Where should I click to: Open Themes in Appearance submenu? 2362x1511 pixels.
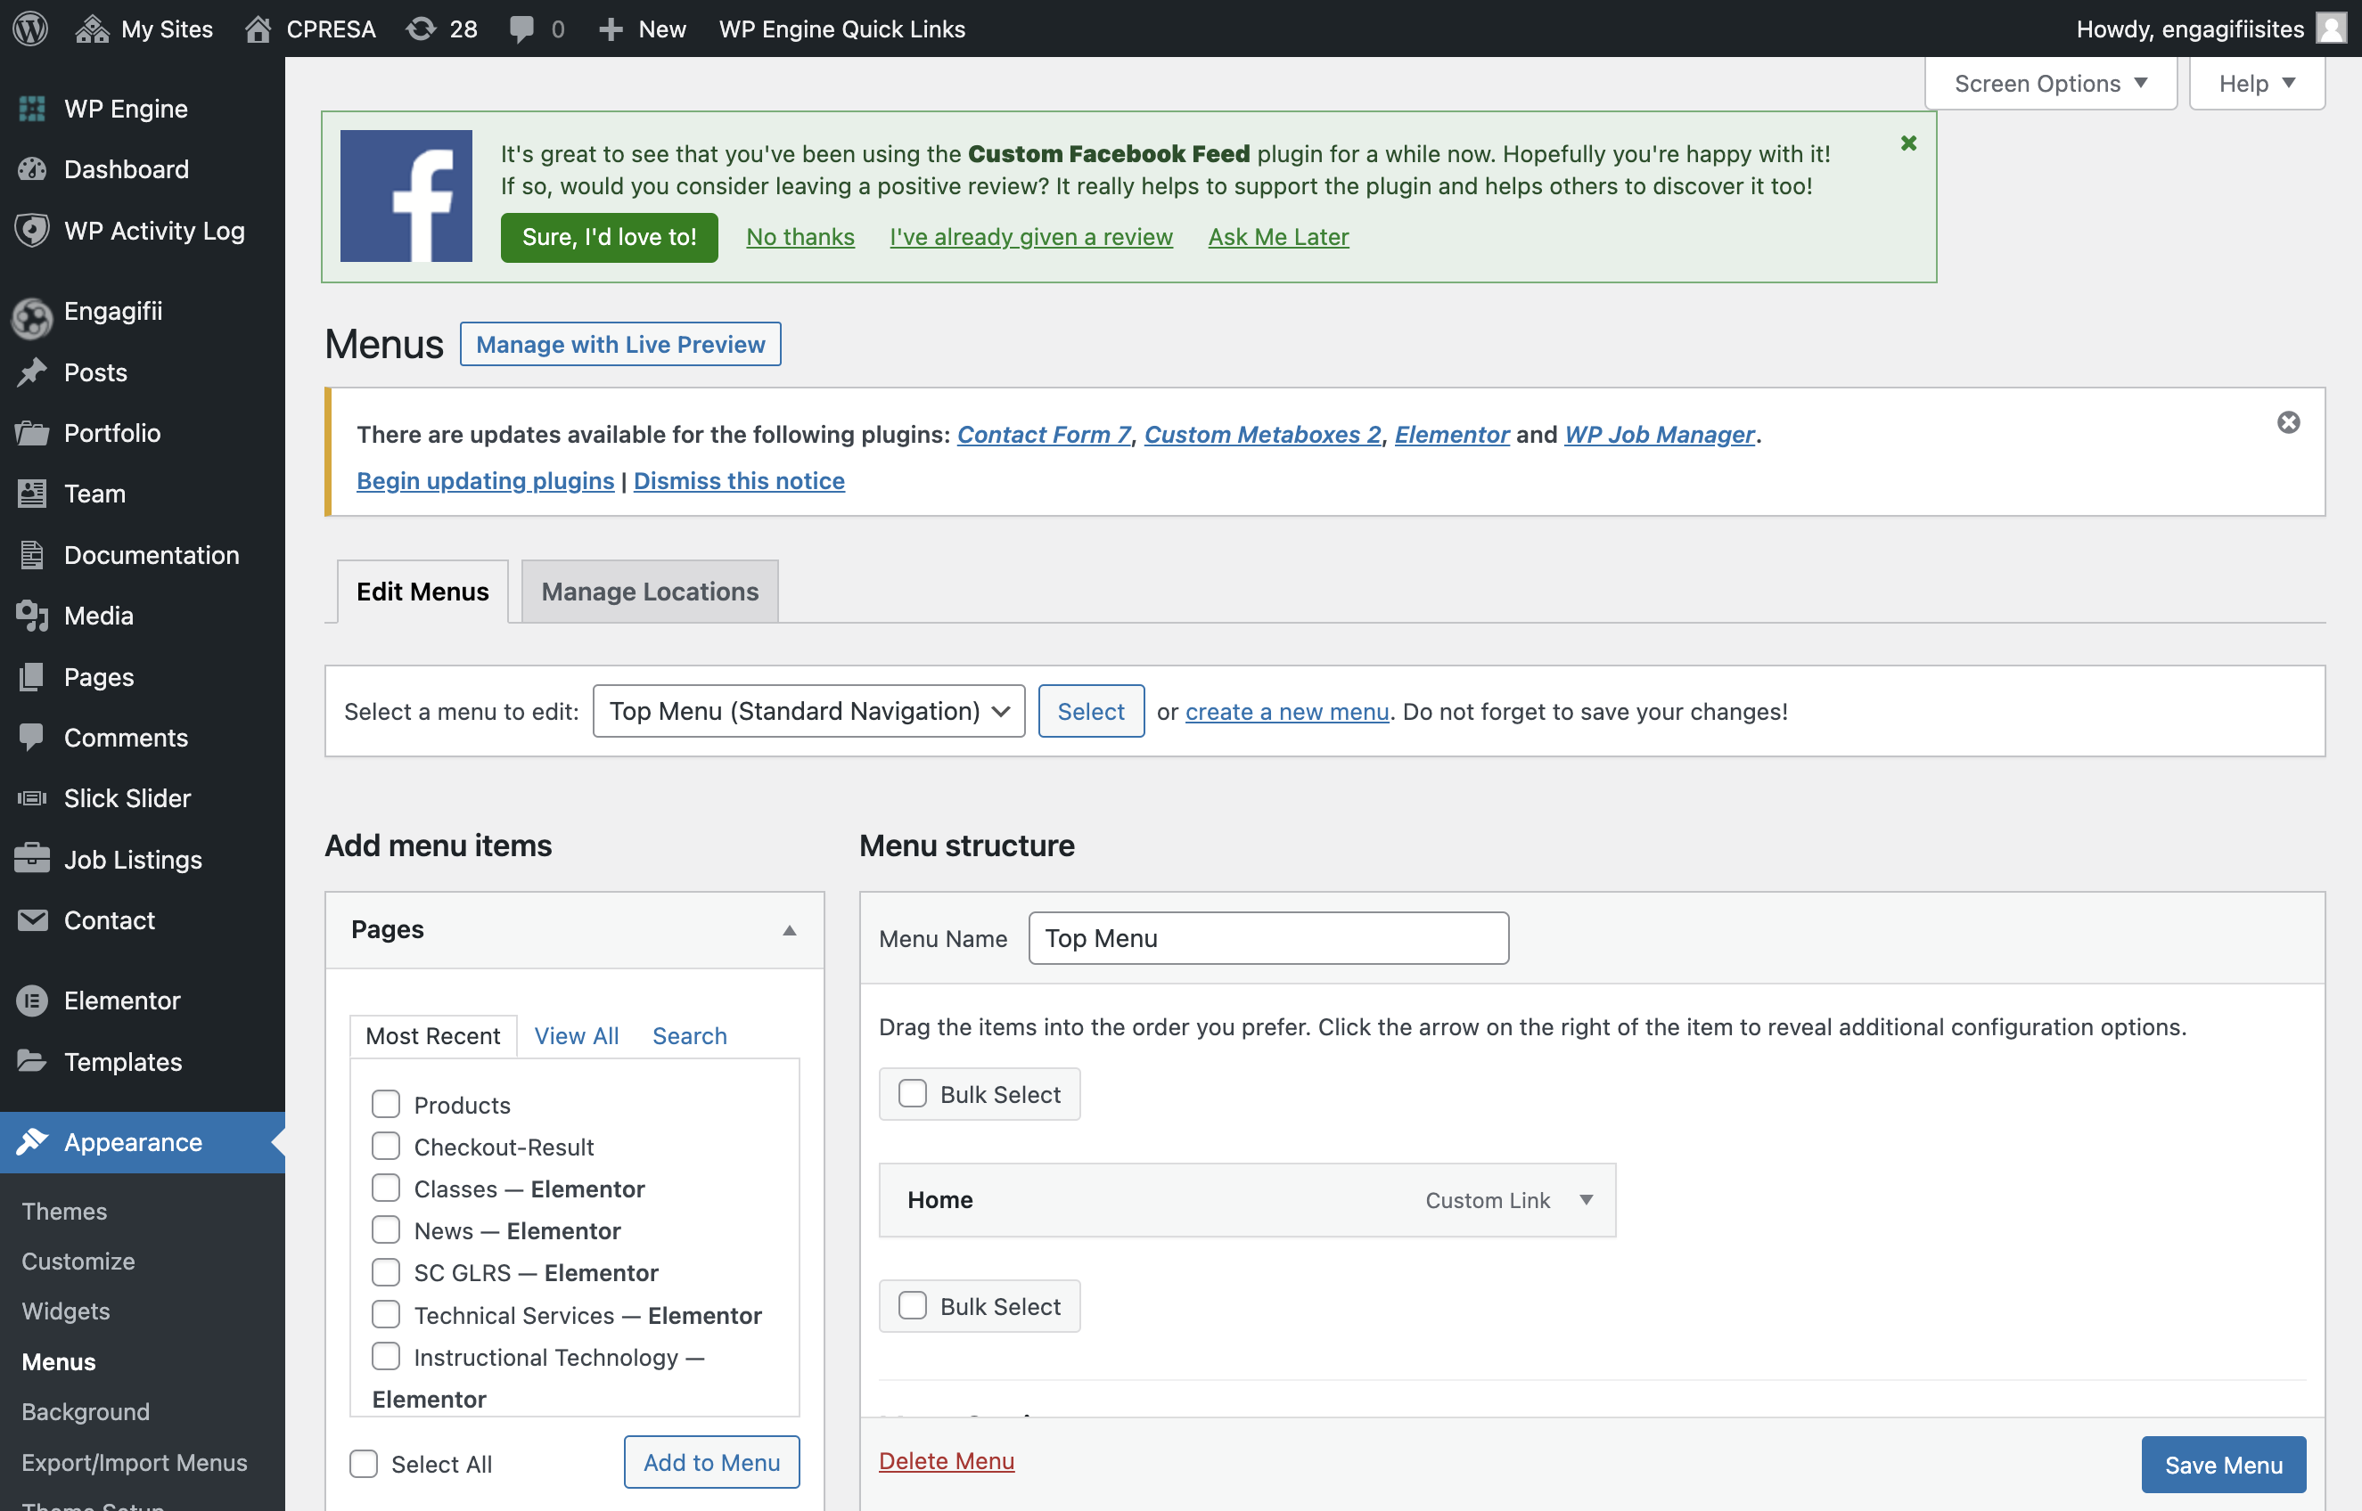click(65, 1211)
